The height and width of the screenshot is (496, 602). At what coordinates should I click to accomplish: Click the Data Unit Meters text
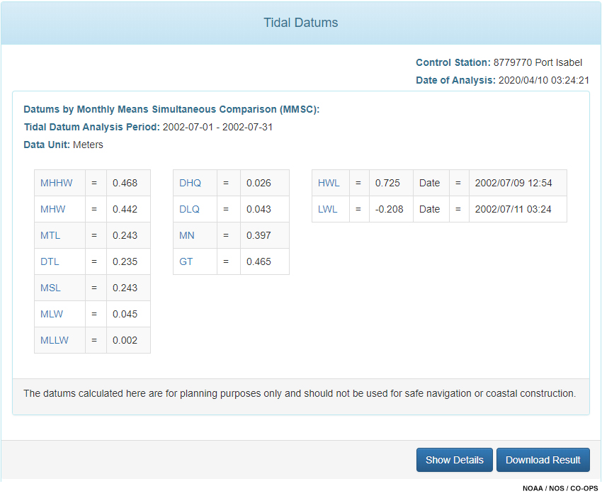tap(63, 145)
